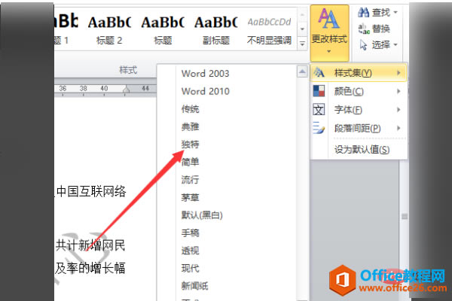
Task: Apply the 不明显强调 subtle emphasis style
Action: pyautogui.click(x=269, y=29)
